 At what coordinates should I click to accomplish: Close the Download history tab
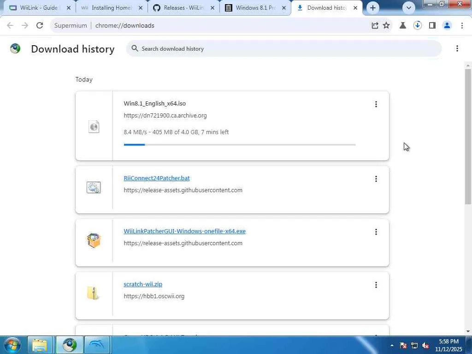[355, 8]
